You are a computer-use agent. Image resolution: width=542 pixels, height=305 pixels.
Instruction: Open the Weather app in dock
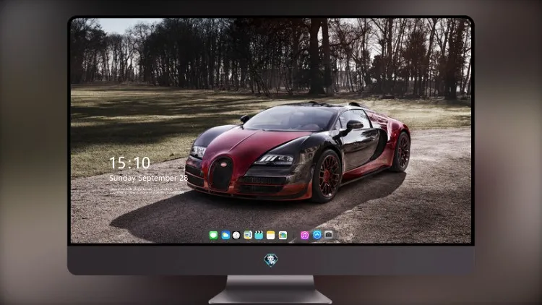[225, 236]
